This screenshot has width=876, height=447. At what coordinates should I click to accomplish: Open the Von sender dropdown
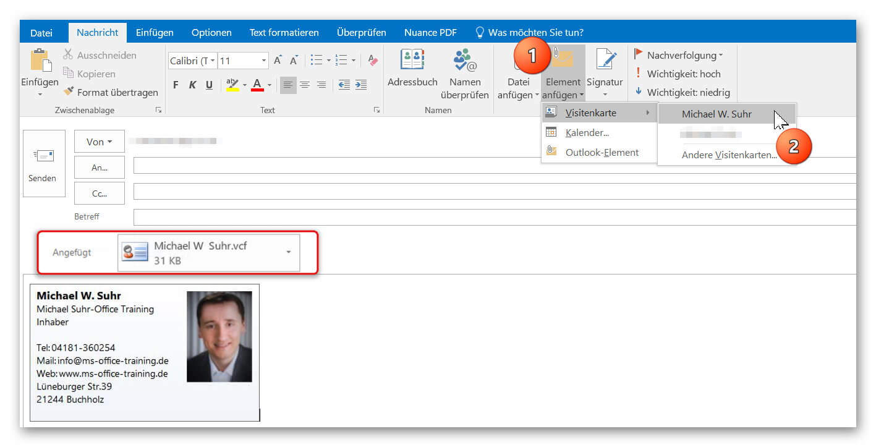coord(100,142)
